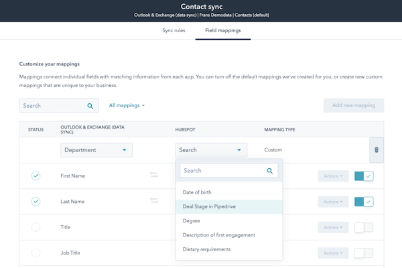The height and width of the screenshot is (268, 402).
Task: Collapse the HubSpot Search property dropdown
Action: click(x=211, y=150)
